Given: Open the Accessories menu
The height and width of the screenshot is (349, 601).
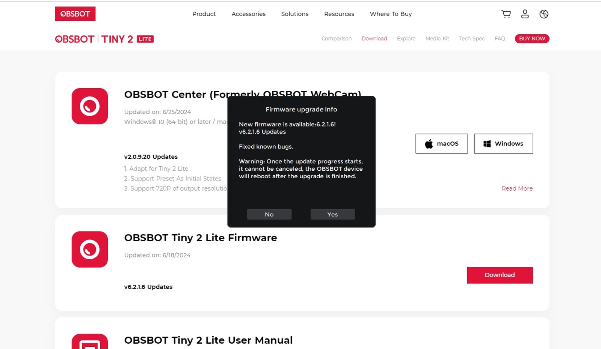Looking at the screenshot, I should (x=248, y=14).
